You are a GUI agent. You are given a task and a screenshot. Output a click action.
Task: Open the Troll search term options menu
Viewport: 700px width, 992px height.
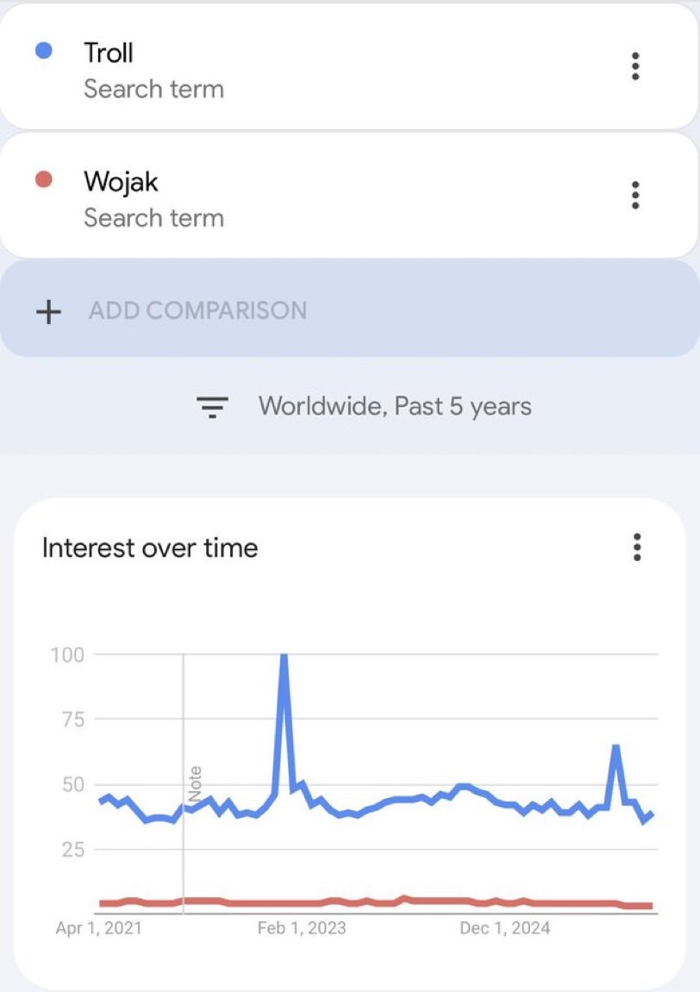point(635,66)
